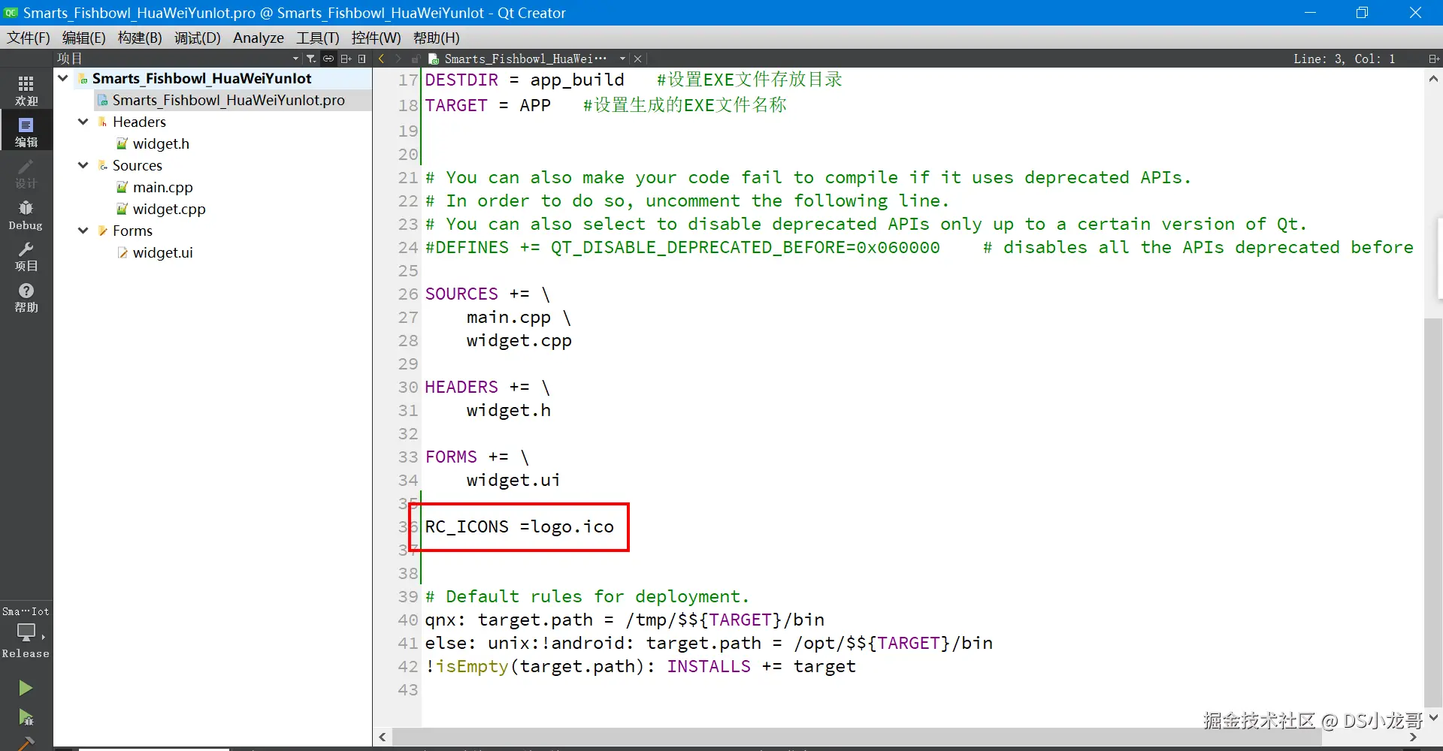Build the project with hammer icon

tap(26, 743)
